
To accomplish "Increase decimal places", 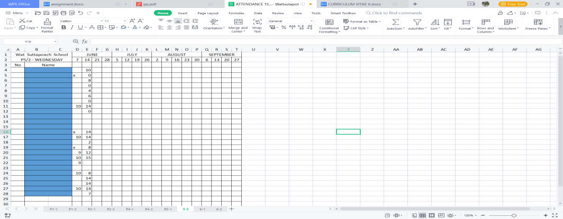I will click(x=301, y=27).
